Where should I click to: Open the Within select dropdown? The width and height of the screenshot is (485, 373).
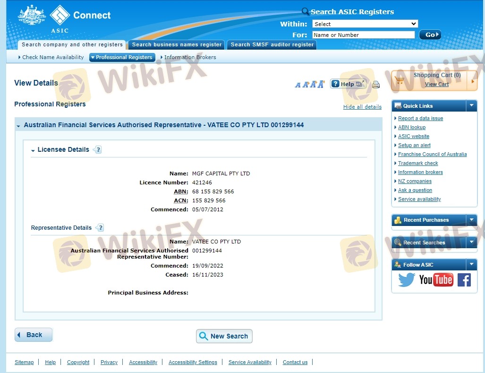coord(365,24)
